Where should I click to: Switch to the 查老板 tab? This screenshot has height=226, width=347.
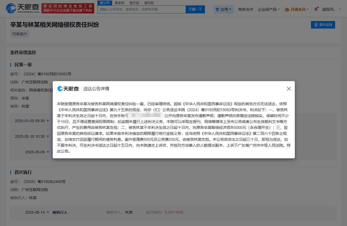click(x=119, y=3)
